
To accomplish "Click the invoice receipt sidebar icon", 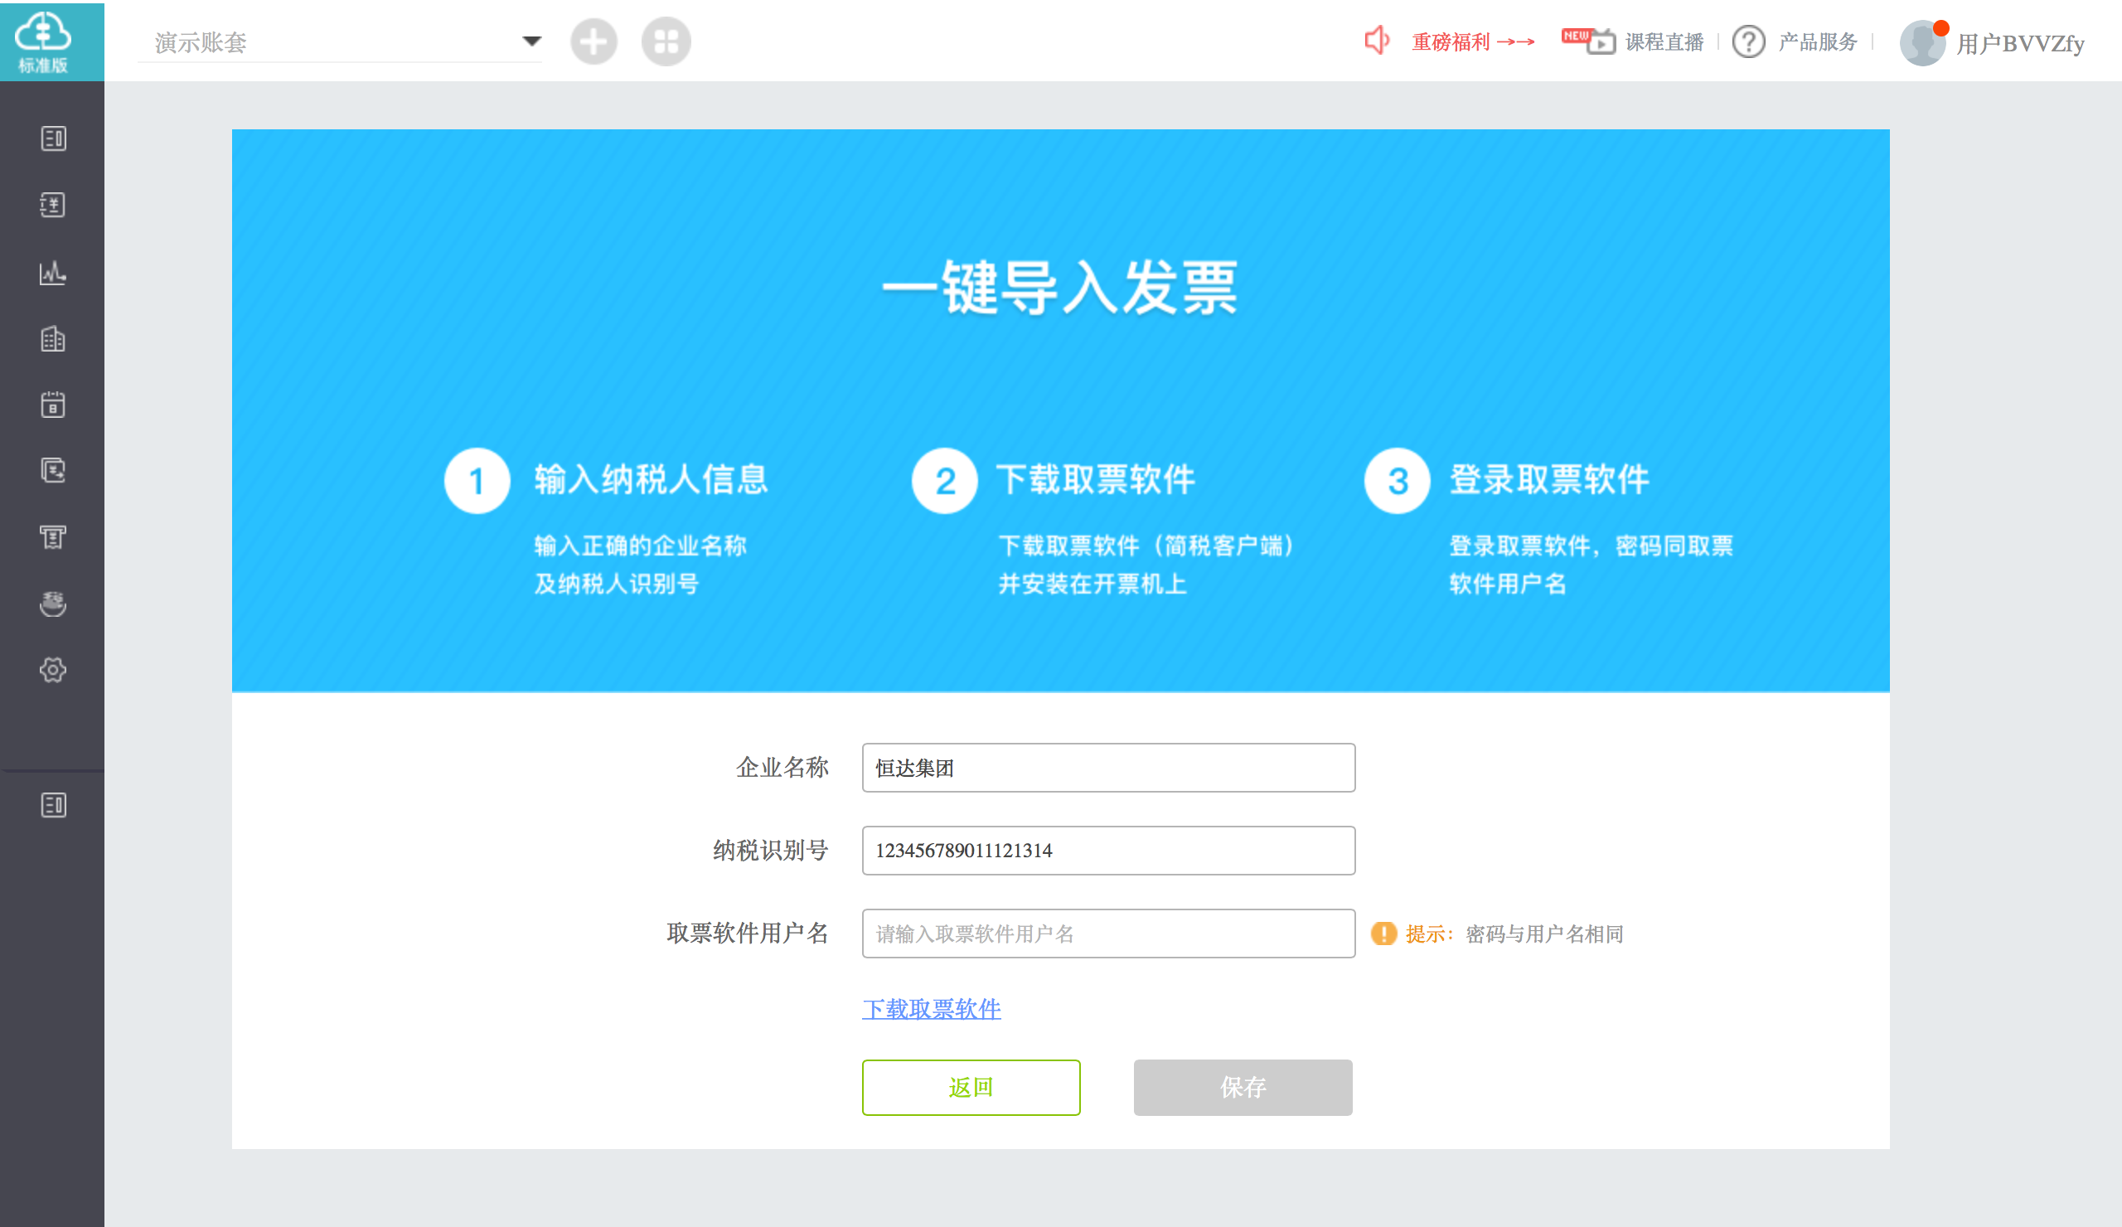I will 52,536.
